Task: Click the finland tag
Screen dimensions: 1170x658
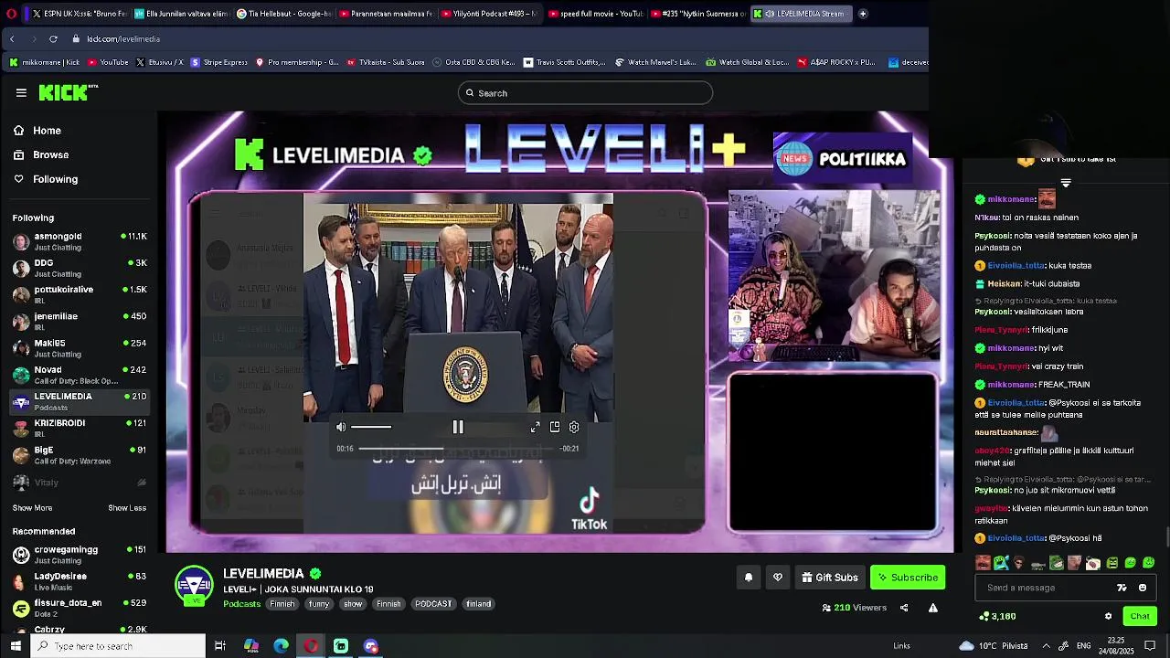Action: click(x=478, y=604)
